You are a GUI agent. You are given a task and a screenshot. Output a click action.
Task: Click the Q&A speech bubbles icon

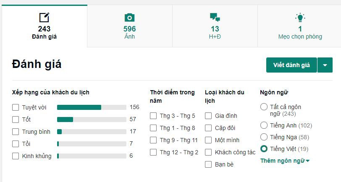click(215, 17)
